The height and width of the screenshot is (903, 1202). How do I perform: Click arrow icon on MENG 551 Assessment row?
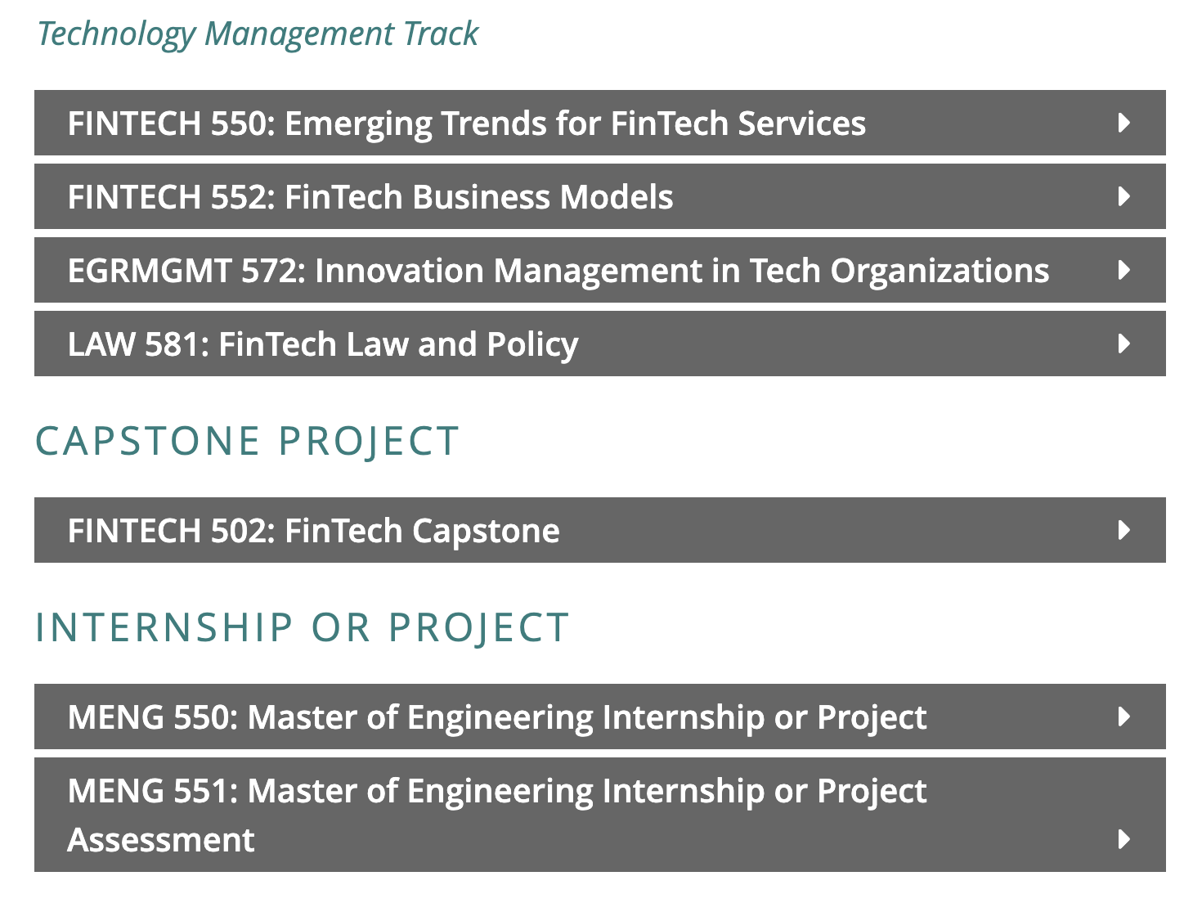point(1124,839)
